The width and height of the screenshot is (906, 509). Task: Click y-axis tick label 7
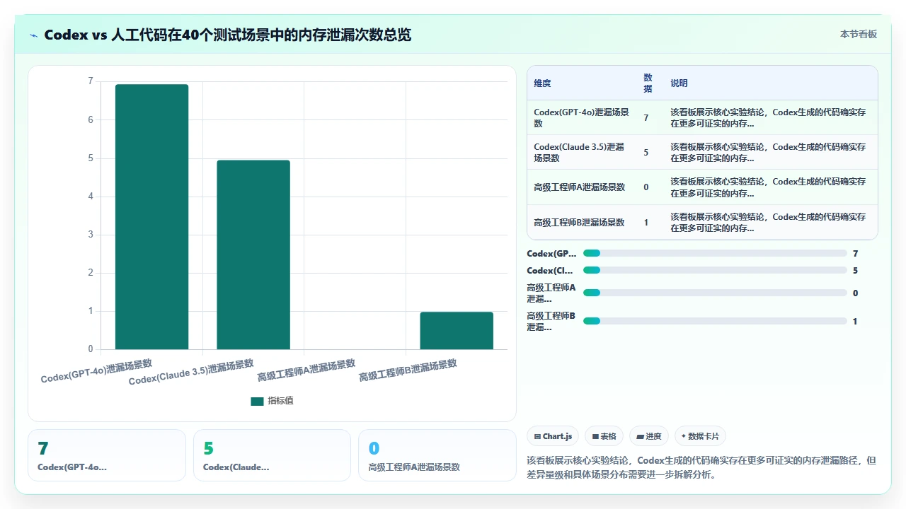[x=91, y=81]
